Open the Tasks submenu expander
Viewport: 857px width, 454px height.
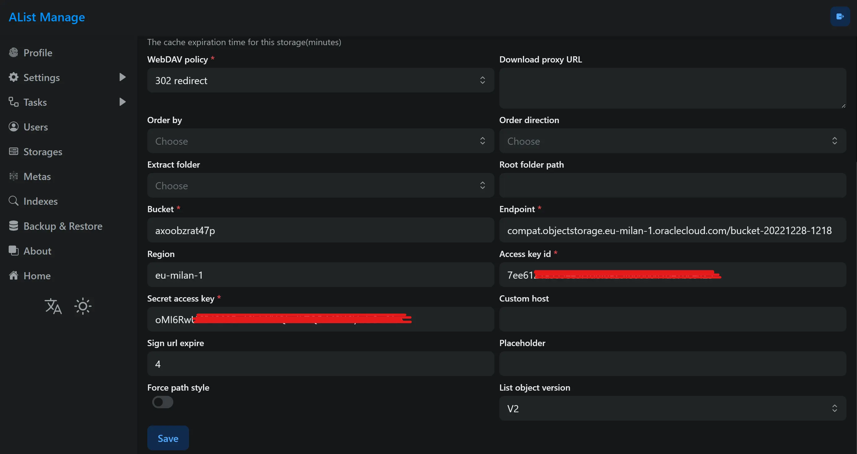click(123, 102)
